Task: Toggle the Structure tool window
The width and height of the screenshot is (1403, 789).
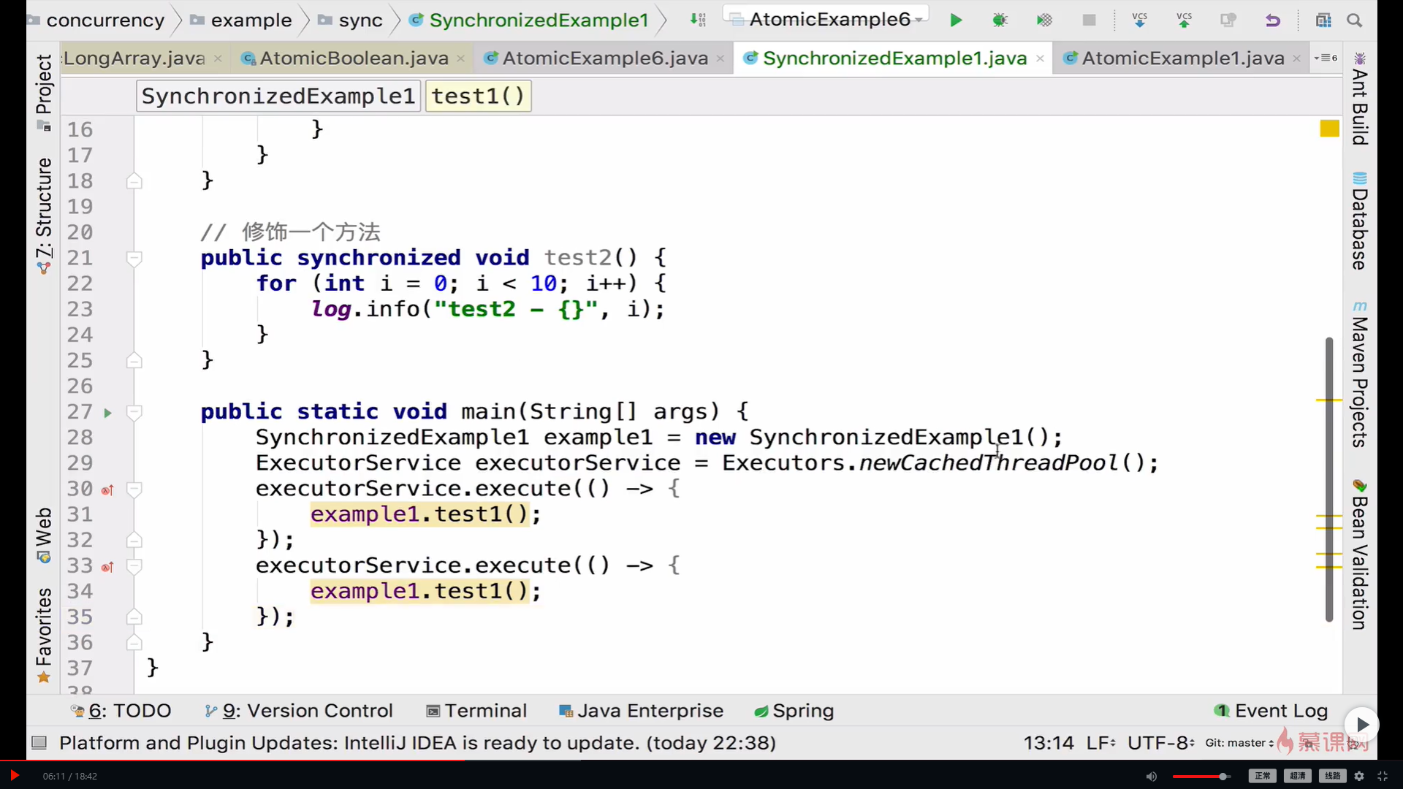Action: [44, 216]
